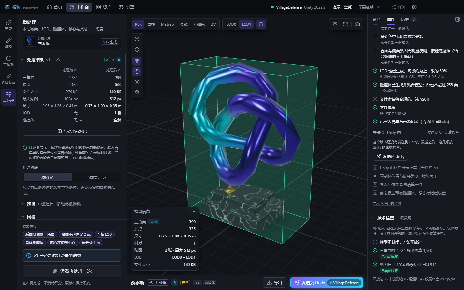464x290 pixels.
Task: Click the diamond icon in the viewport toolbar
Action: click(137, 49)
